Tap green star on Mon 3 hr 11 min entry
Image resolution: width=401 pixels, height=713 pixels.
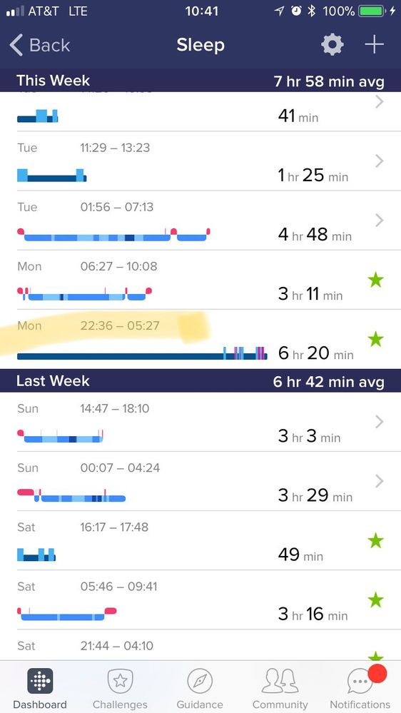point(375,280)
